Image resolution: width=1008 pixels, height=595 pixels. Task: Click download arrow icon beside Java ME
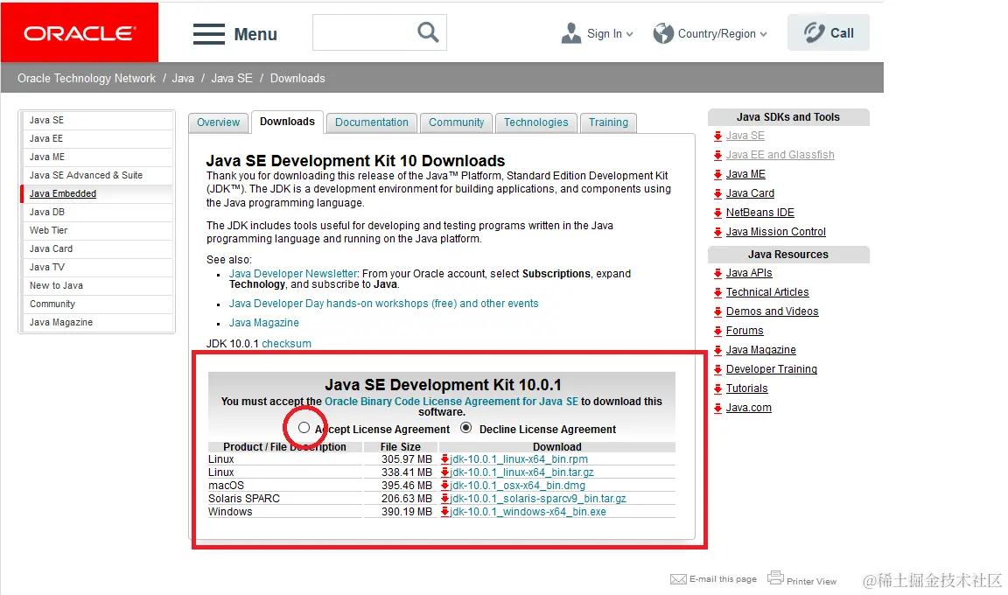717,174
